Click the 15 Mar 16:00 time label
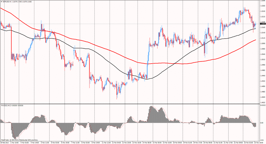Viewport: 266px width, 144px height. tap(167, 143)
